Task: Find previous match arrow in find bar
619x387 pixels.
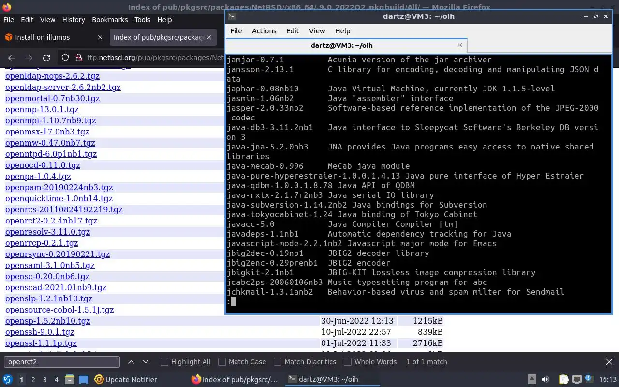Action: click(131, 362)
